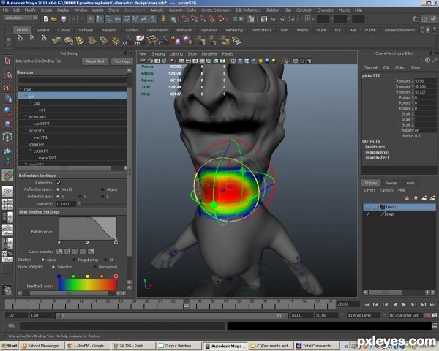This screenshot has height=351, width=439.
Task: Toggle the yellow lock selection icon
Action: [x=163, y=19]
